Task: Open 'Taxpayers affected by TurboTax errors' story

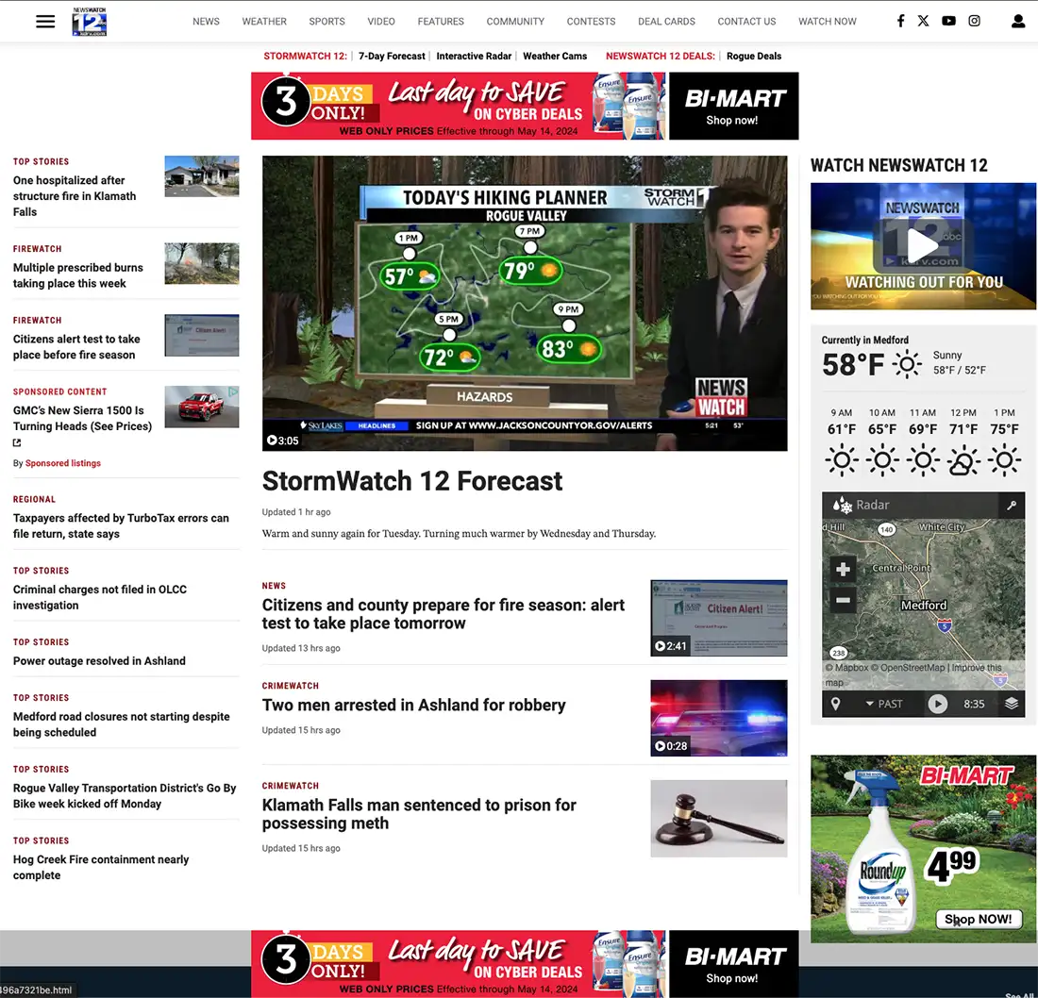Action: click(x=121, y=526)
